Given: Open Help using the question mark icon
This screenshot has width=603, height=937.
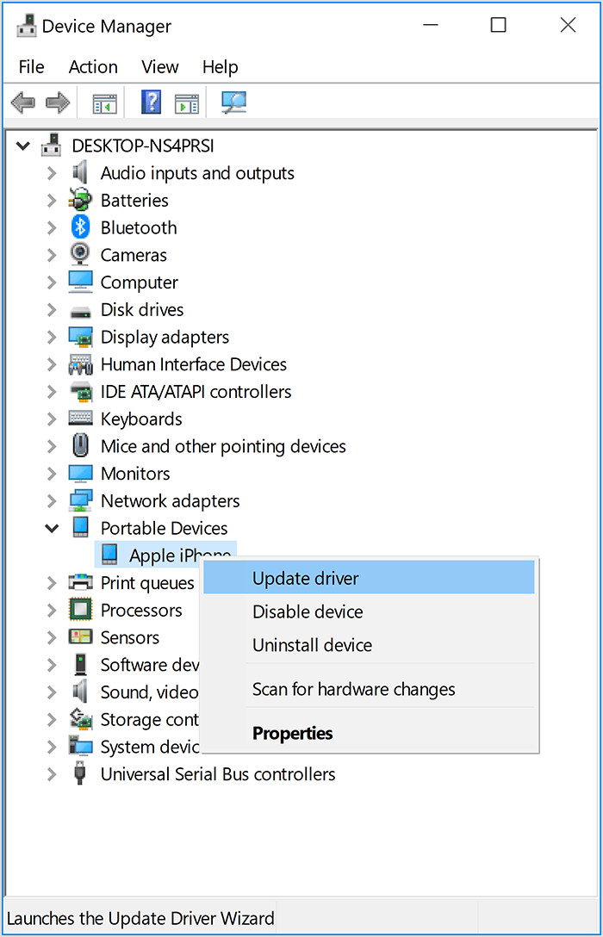Looking at the screenshot, I should pyautogui.click(x=151, y=103).
